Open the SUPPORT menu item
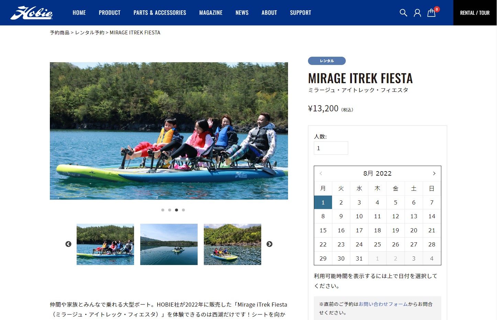Screen dimensions: 497x320 pyautogui.click(x=300, y=13)
